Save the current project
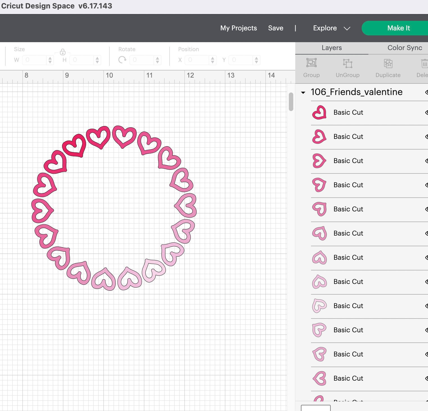 coord(275,28)
